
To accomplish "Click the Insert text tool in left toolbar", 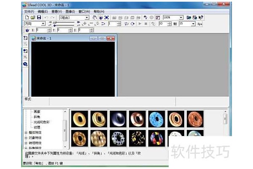I will (25, 38).
